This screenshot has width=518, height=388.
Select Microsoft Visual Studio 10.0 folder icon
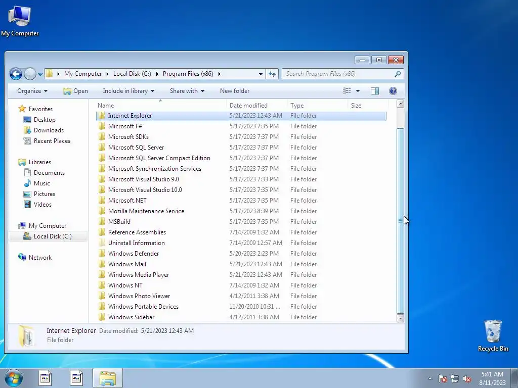[102, 190]
